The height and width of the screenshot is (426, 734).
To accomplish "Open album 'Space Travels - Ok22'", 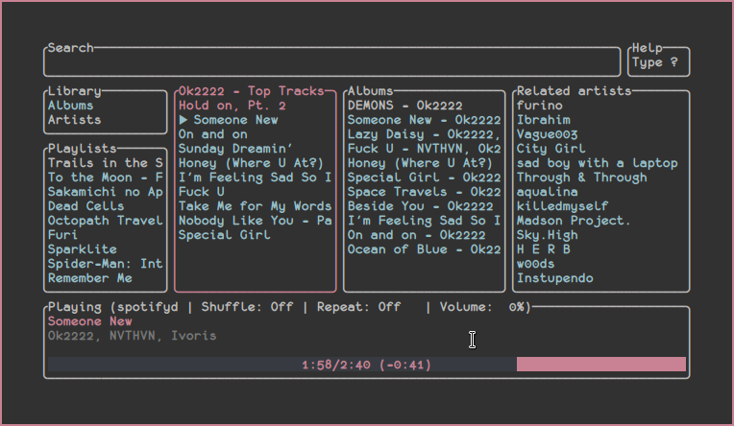I will [x=424, y=192].
